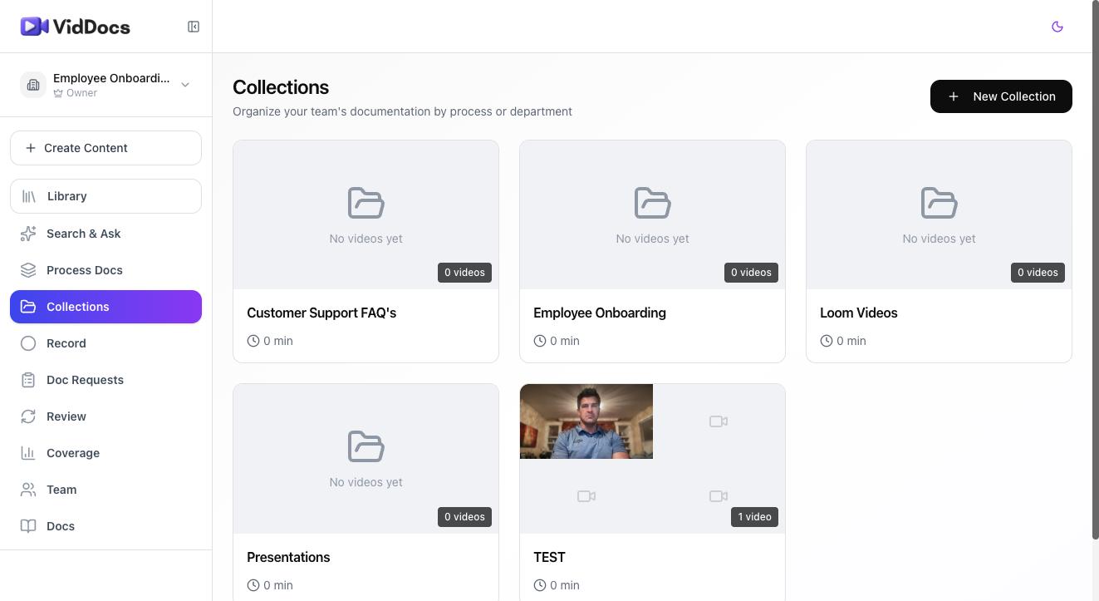
Task: Click the Collections folder icon in sidebar
Action: pos(28,307)
